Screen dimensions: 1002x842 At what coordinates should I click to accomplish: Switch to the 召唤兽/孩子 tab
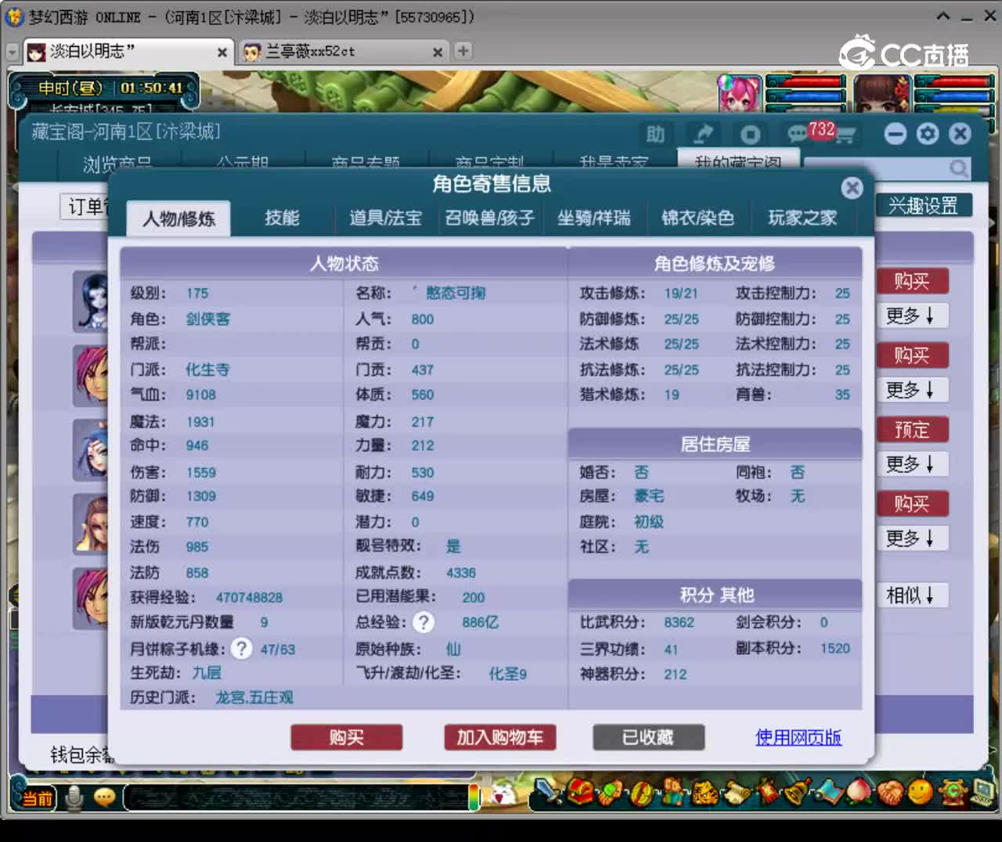point(490,218)
